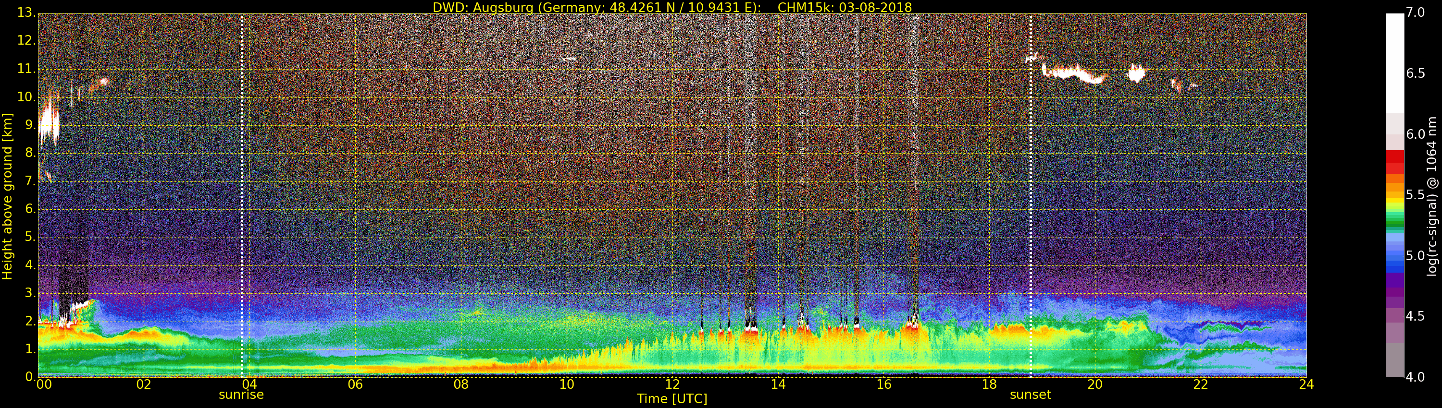The width and height of the screenshot is (1442, 408).
Task: Select the 'Time [UTC]' axis title
Action: pos(672,399)
